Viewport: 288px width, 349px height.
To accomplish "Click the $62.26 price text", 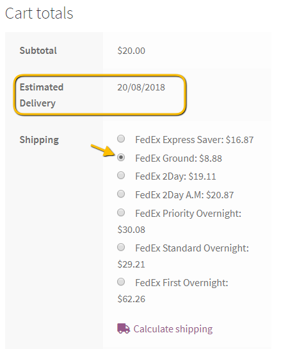I will point(131,299).
